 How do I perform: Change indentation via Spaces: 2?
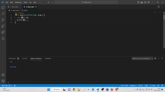(133, 86)
